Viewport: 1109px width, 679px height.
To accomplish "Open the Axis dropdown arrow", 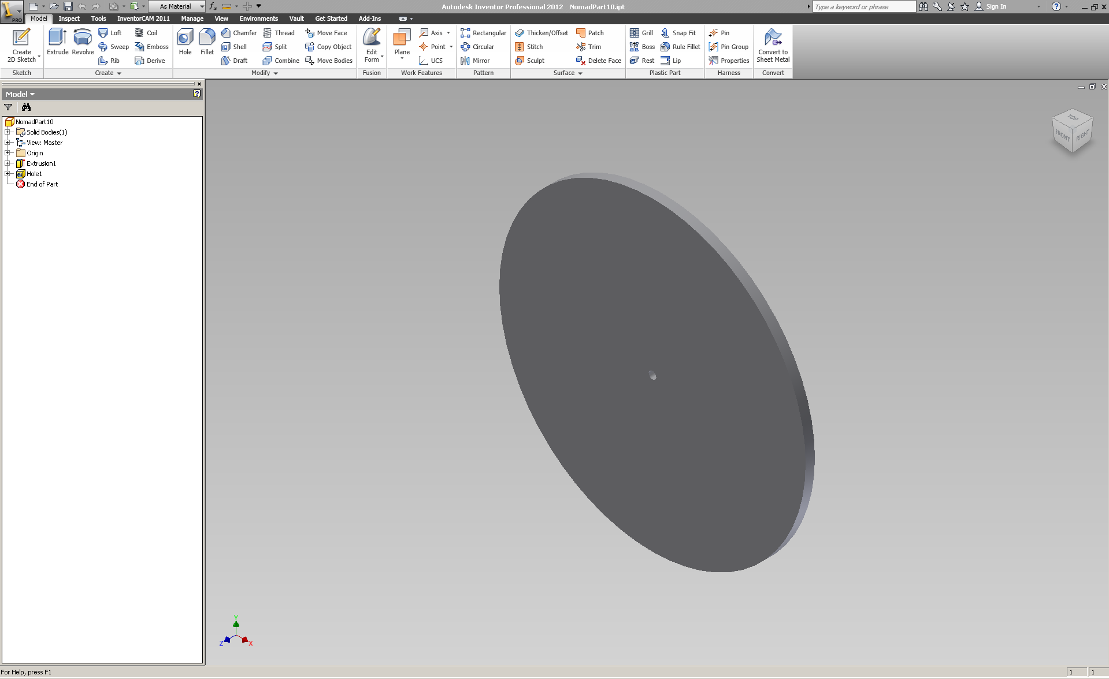I will coord(448,33).
